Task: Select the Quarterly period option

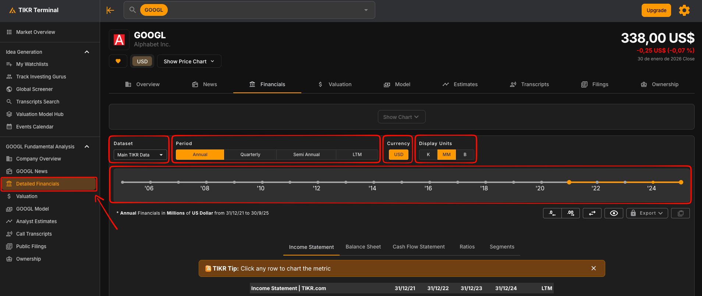Action: [250, 155]
